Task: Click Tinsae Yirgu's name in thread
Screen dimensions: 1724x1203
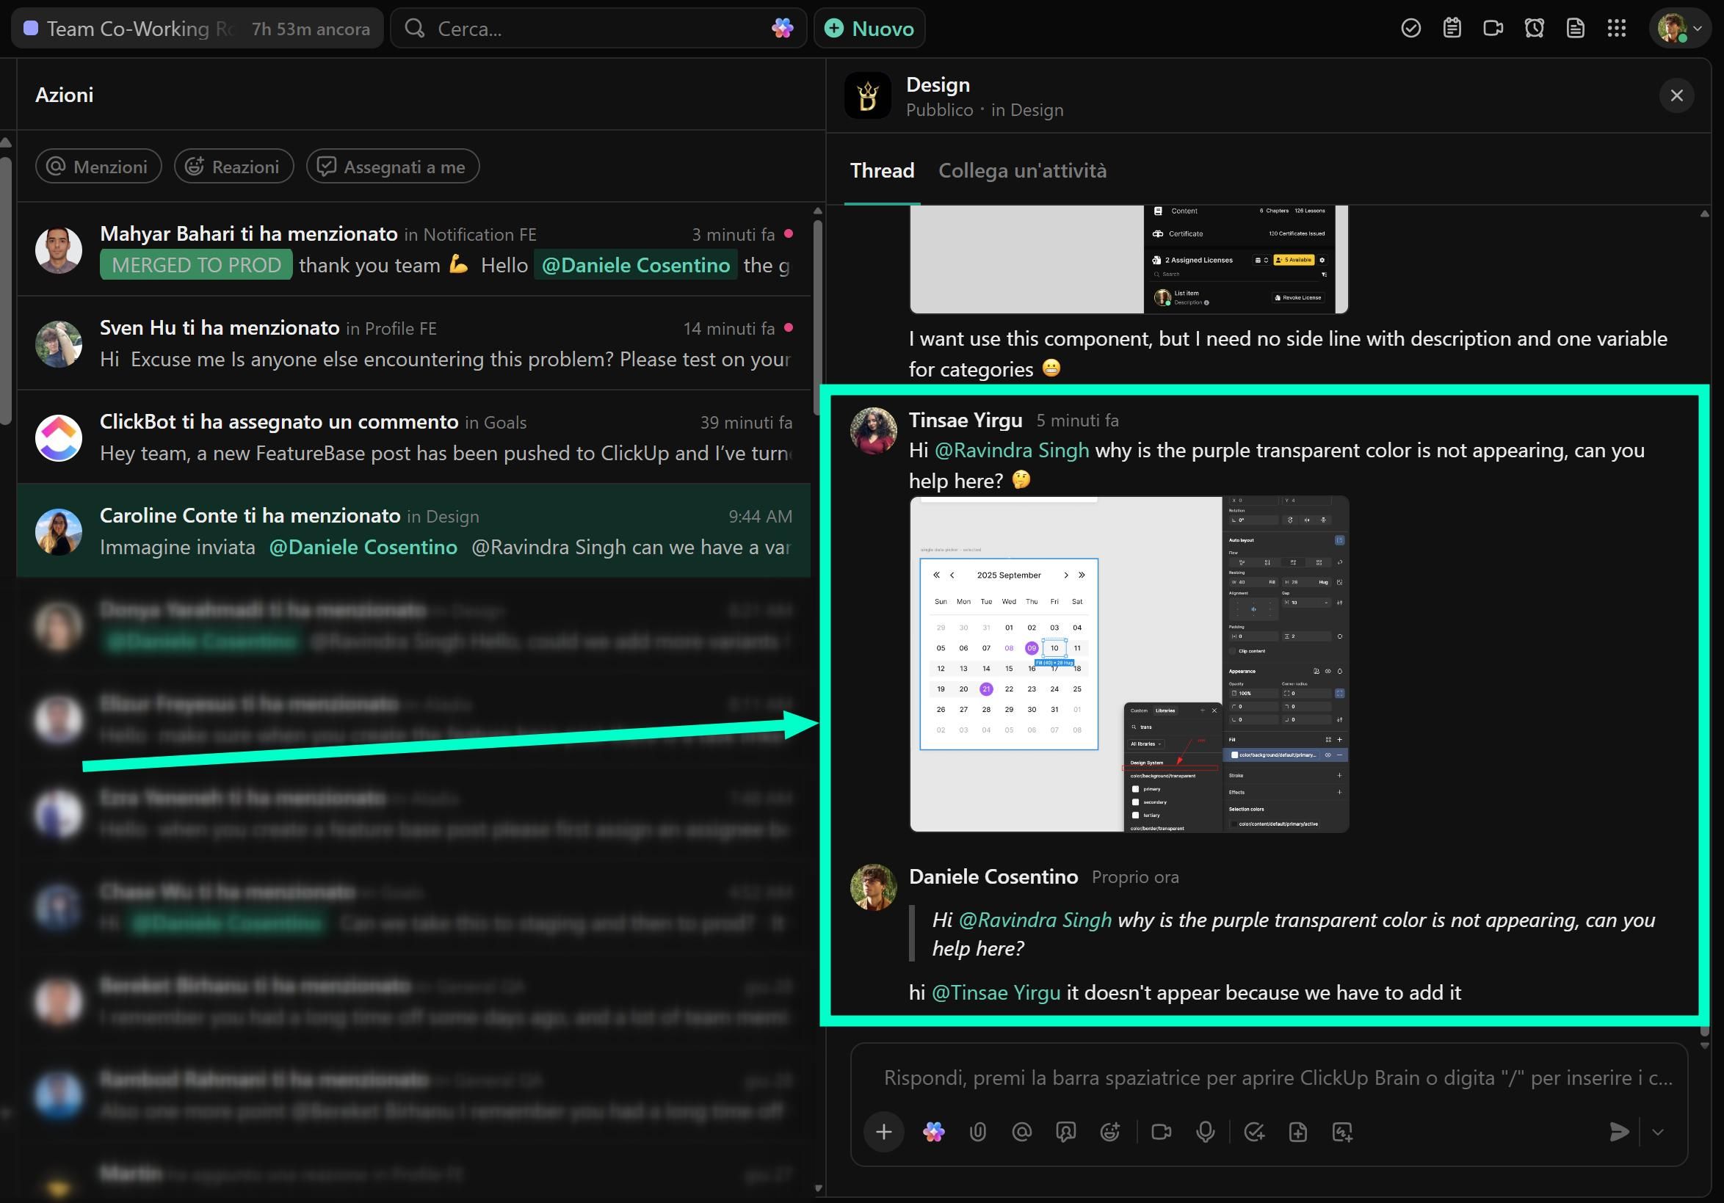Action: 966,421
